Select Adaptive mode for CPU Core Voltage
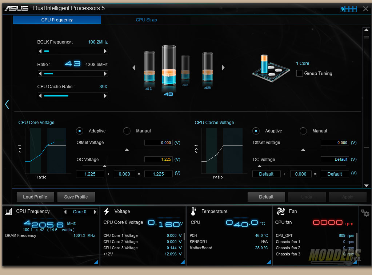Image resolution: width=372 pixels, height=275 pixels. 80,131
